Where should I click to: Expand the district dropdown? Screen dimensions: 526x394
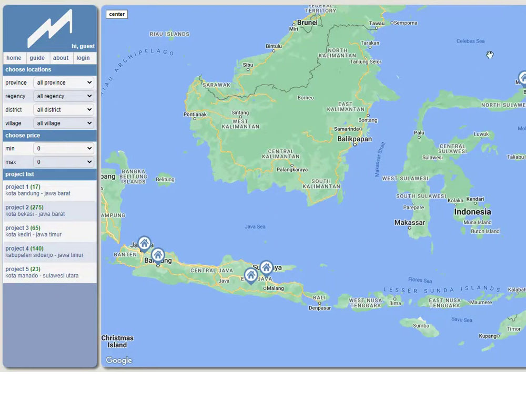pyautogui.click(x=64, y=110)
